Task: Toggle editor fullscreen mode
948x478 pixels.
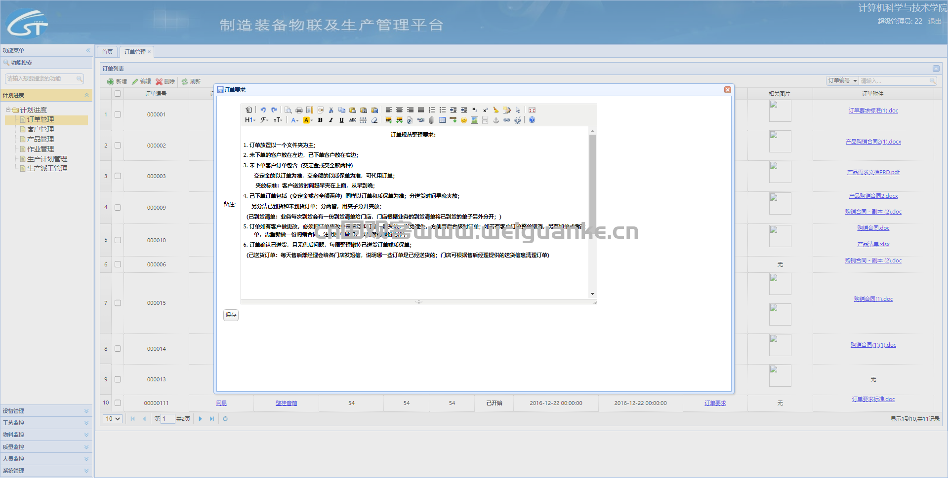Action: pos(532,110)
